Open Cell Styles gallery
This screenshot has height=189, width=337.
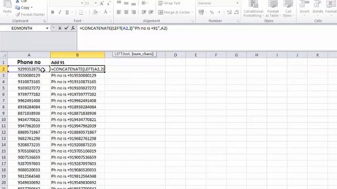click(288, 9)
